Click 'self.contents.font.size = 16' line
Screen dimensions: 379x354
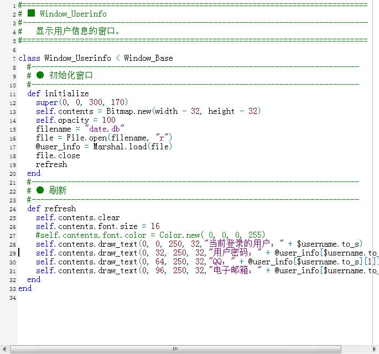pos(97,226)
